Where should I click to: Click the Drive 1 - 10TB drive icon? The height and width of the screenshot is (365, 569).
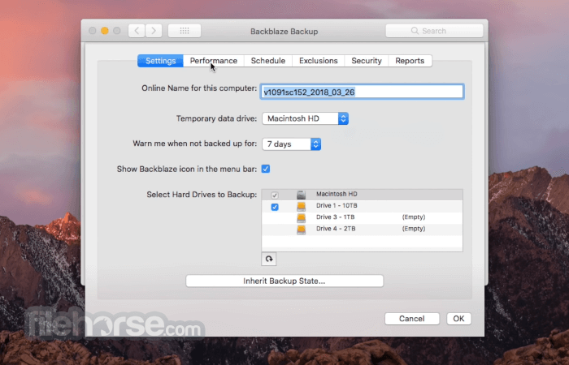[301, 206]
